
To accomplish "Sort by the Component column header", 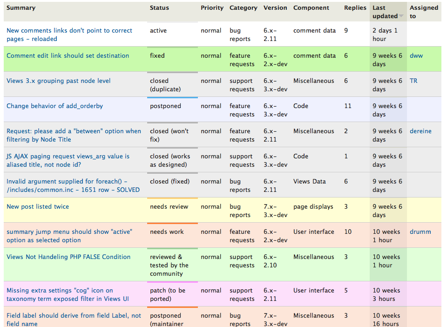I will 311,8.
